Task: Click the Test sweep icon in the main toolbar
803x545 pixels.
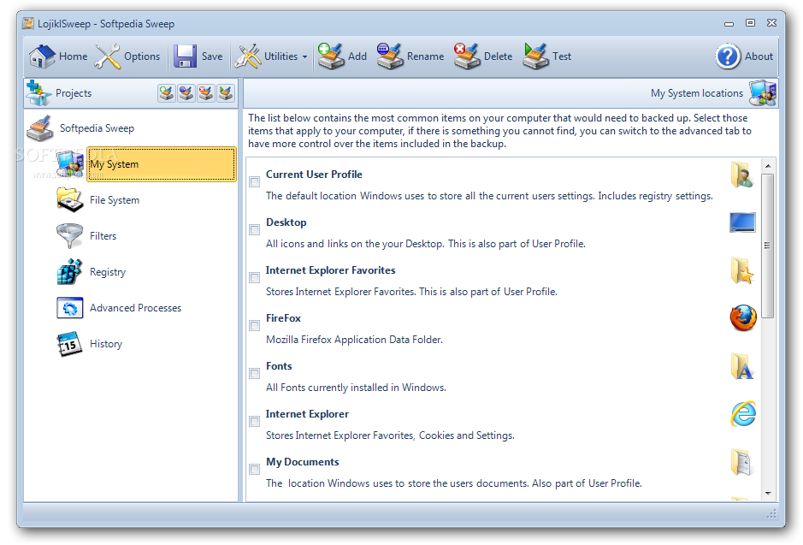Action: pyautogui.click(x=535, y=56)
